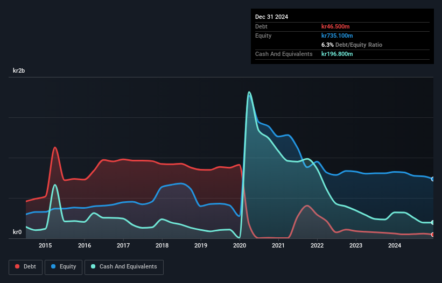This screenshot has width=442, height=283.
Task: Click the kr0 y-axis label
Action: (x=17, y=232)
